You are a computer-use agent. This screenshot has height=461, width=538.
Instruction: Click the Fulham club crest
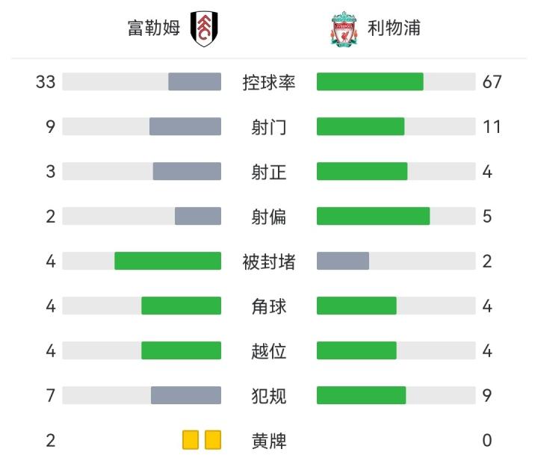(x=203, y=29)
